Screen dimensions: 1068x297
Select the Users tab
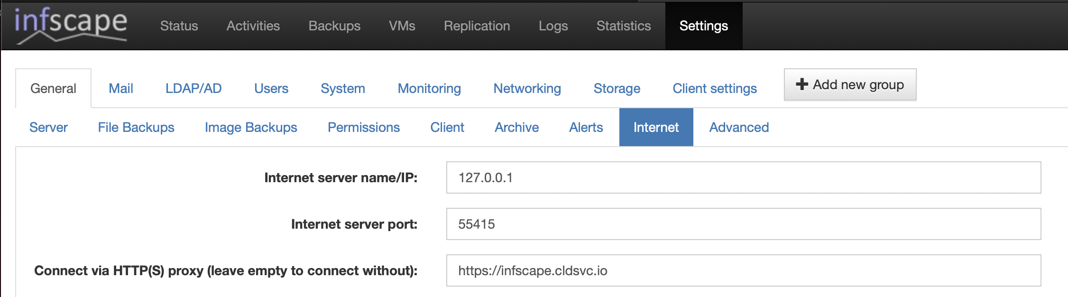pyautogui.click(x=271, y=89)
